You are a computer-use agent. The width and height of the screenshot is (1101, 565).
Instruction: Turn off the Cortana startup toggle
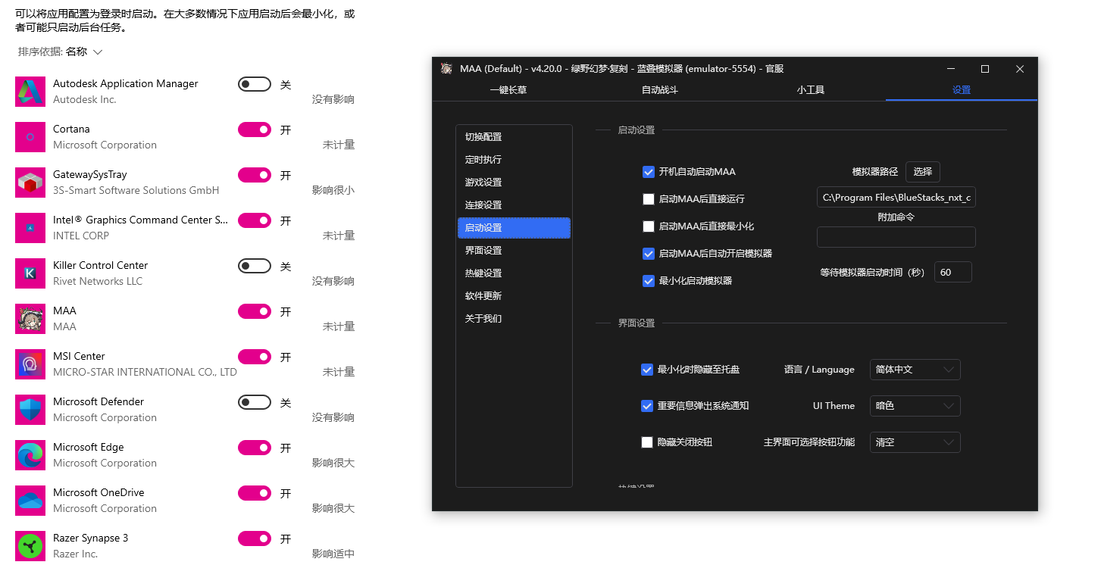click(x=254, y=130)
